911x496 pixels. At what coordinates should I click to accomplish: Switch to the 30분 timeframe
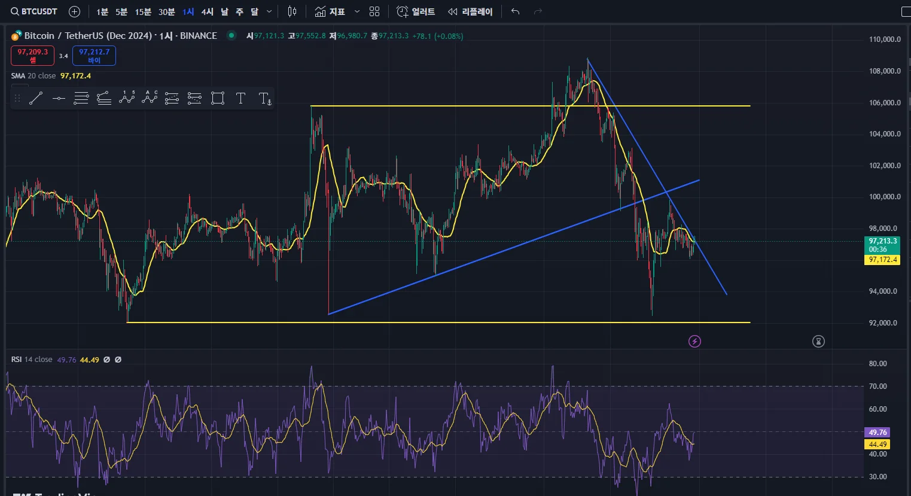pyautogui.click(x=167, y=11)
